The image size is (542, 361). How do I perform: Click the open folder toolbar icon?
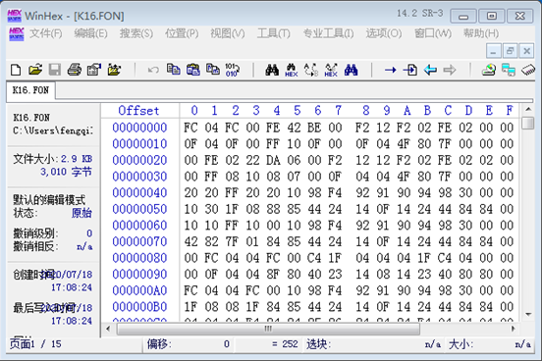tap(114, 70)
